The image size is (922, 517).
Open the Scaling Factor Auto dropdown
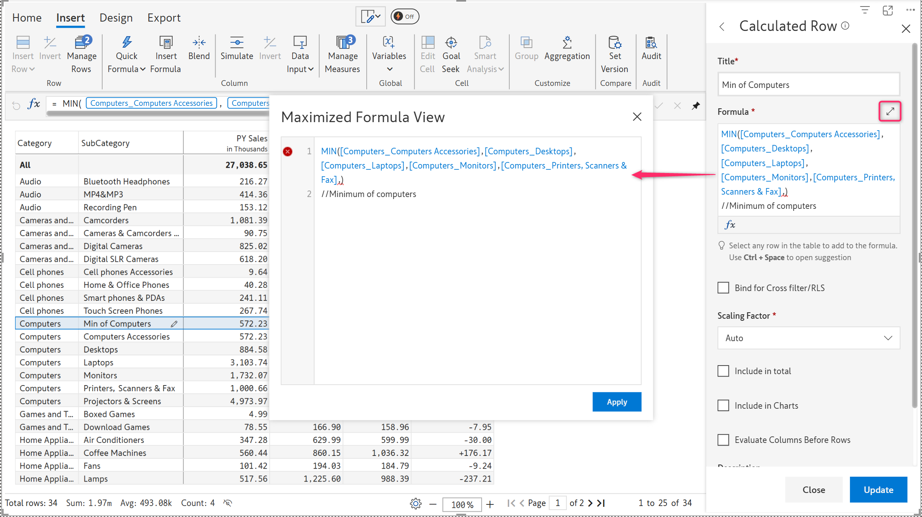click(x=808, y=338)
